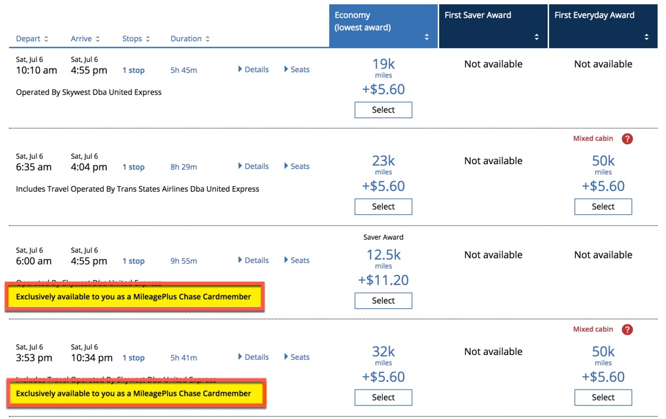Click the 1 stop link for 10:10 am flight
Image resolution: width=666 pixels, height=419 pixels.
[133, 70]
